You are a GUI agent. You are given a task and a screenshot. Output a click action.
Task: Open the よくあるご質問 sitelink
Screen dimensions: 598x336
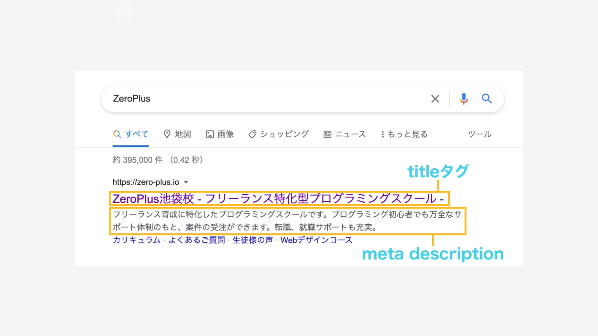pyautogui.click(x=197, y=240)
